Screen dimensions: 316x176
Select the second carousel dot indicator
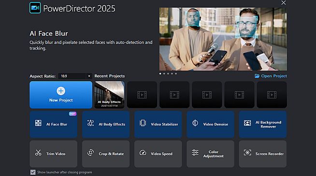point(164,74)
